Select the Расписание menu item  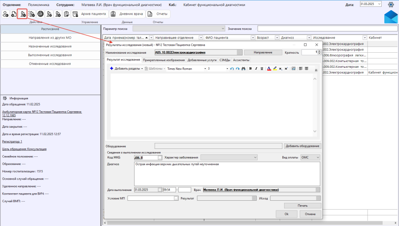pyautogui.click(x=50, y=29)
